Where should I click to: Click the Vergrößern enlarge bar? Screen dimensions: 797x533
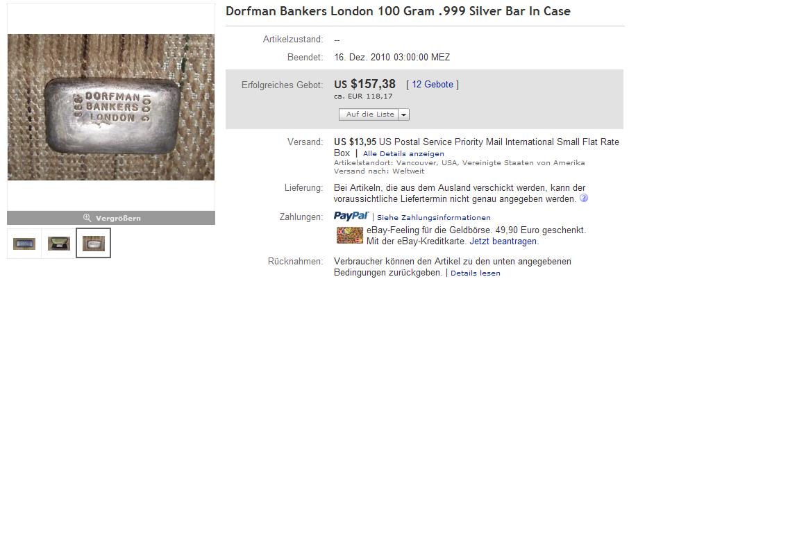coord(111,218)
